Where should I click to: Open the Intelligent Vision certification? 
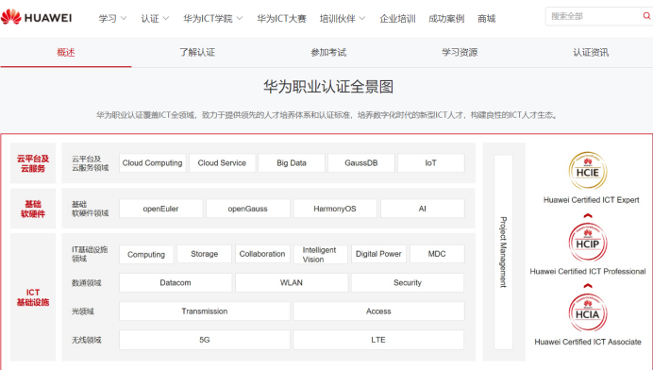click(320, 254)
